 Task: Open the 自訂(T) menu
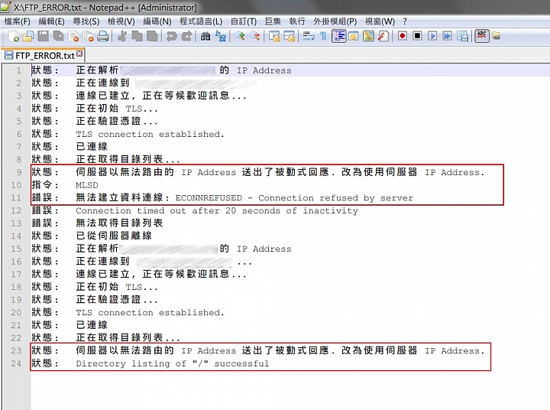(244, 21)
